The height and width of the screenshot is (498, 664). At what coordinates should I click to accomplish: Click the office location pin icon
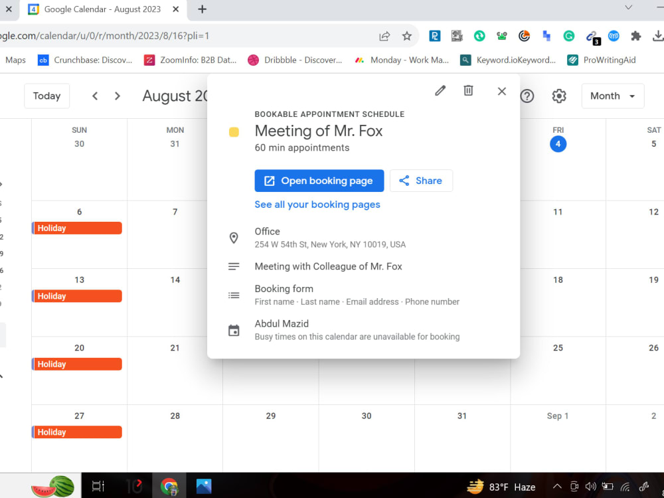(234, 238)
